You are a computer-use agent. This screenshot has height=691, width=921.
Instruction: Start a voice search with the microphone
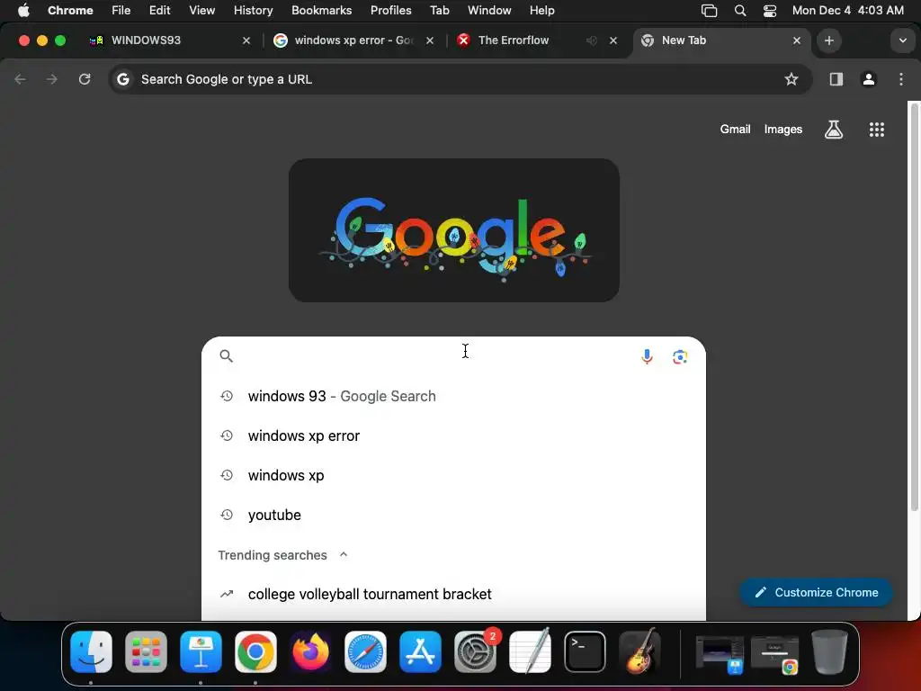click(647, 356)
